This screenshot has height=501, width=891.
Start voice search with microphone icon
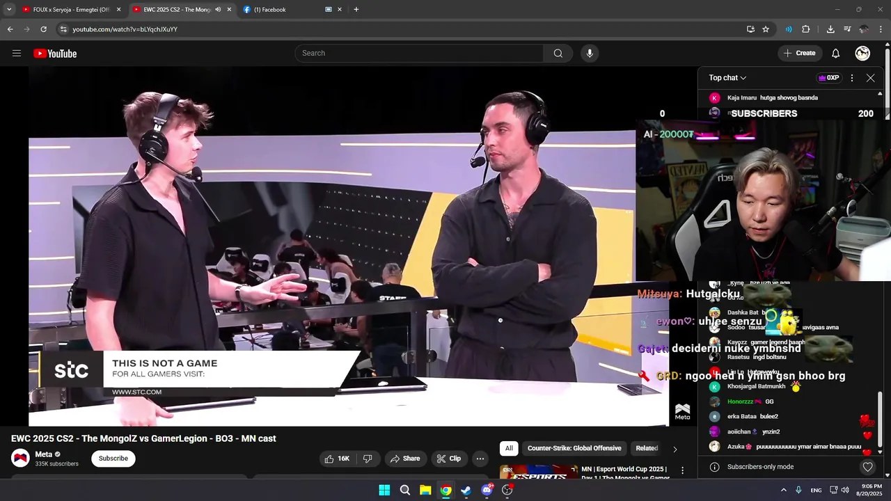tap(590, 54)
